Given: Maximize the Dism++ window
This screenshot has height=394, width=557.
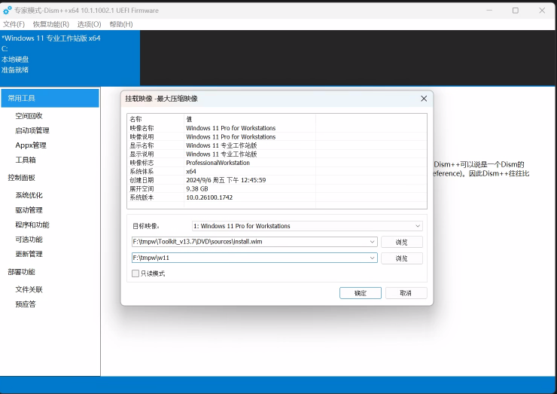Looking at the screenshot, I should point(515,11).
